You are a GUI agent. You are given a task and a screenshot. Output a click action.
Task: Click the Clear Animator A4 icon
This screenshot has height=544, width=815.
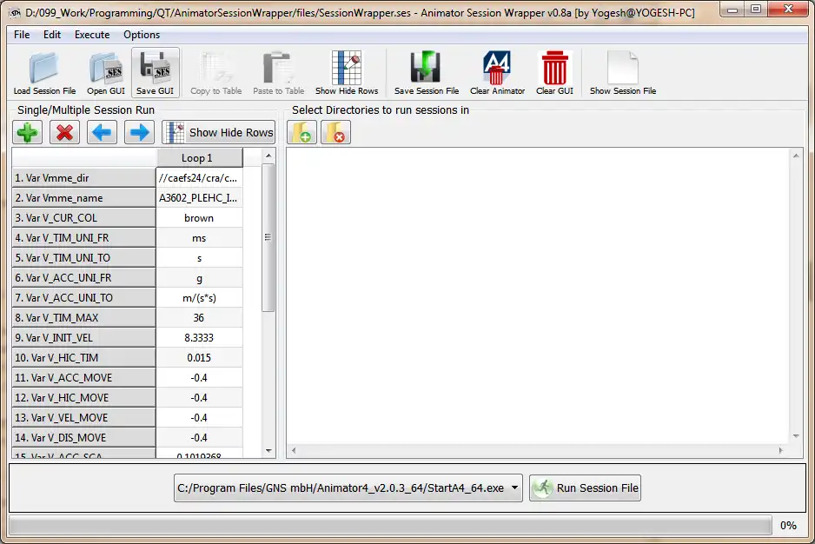497,73
